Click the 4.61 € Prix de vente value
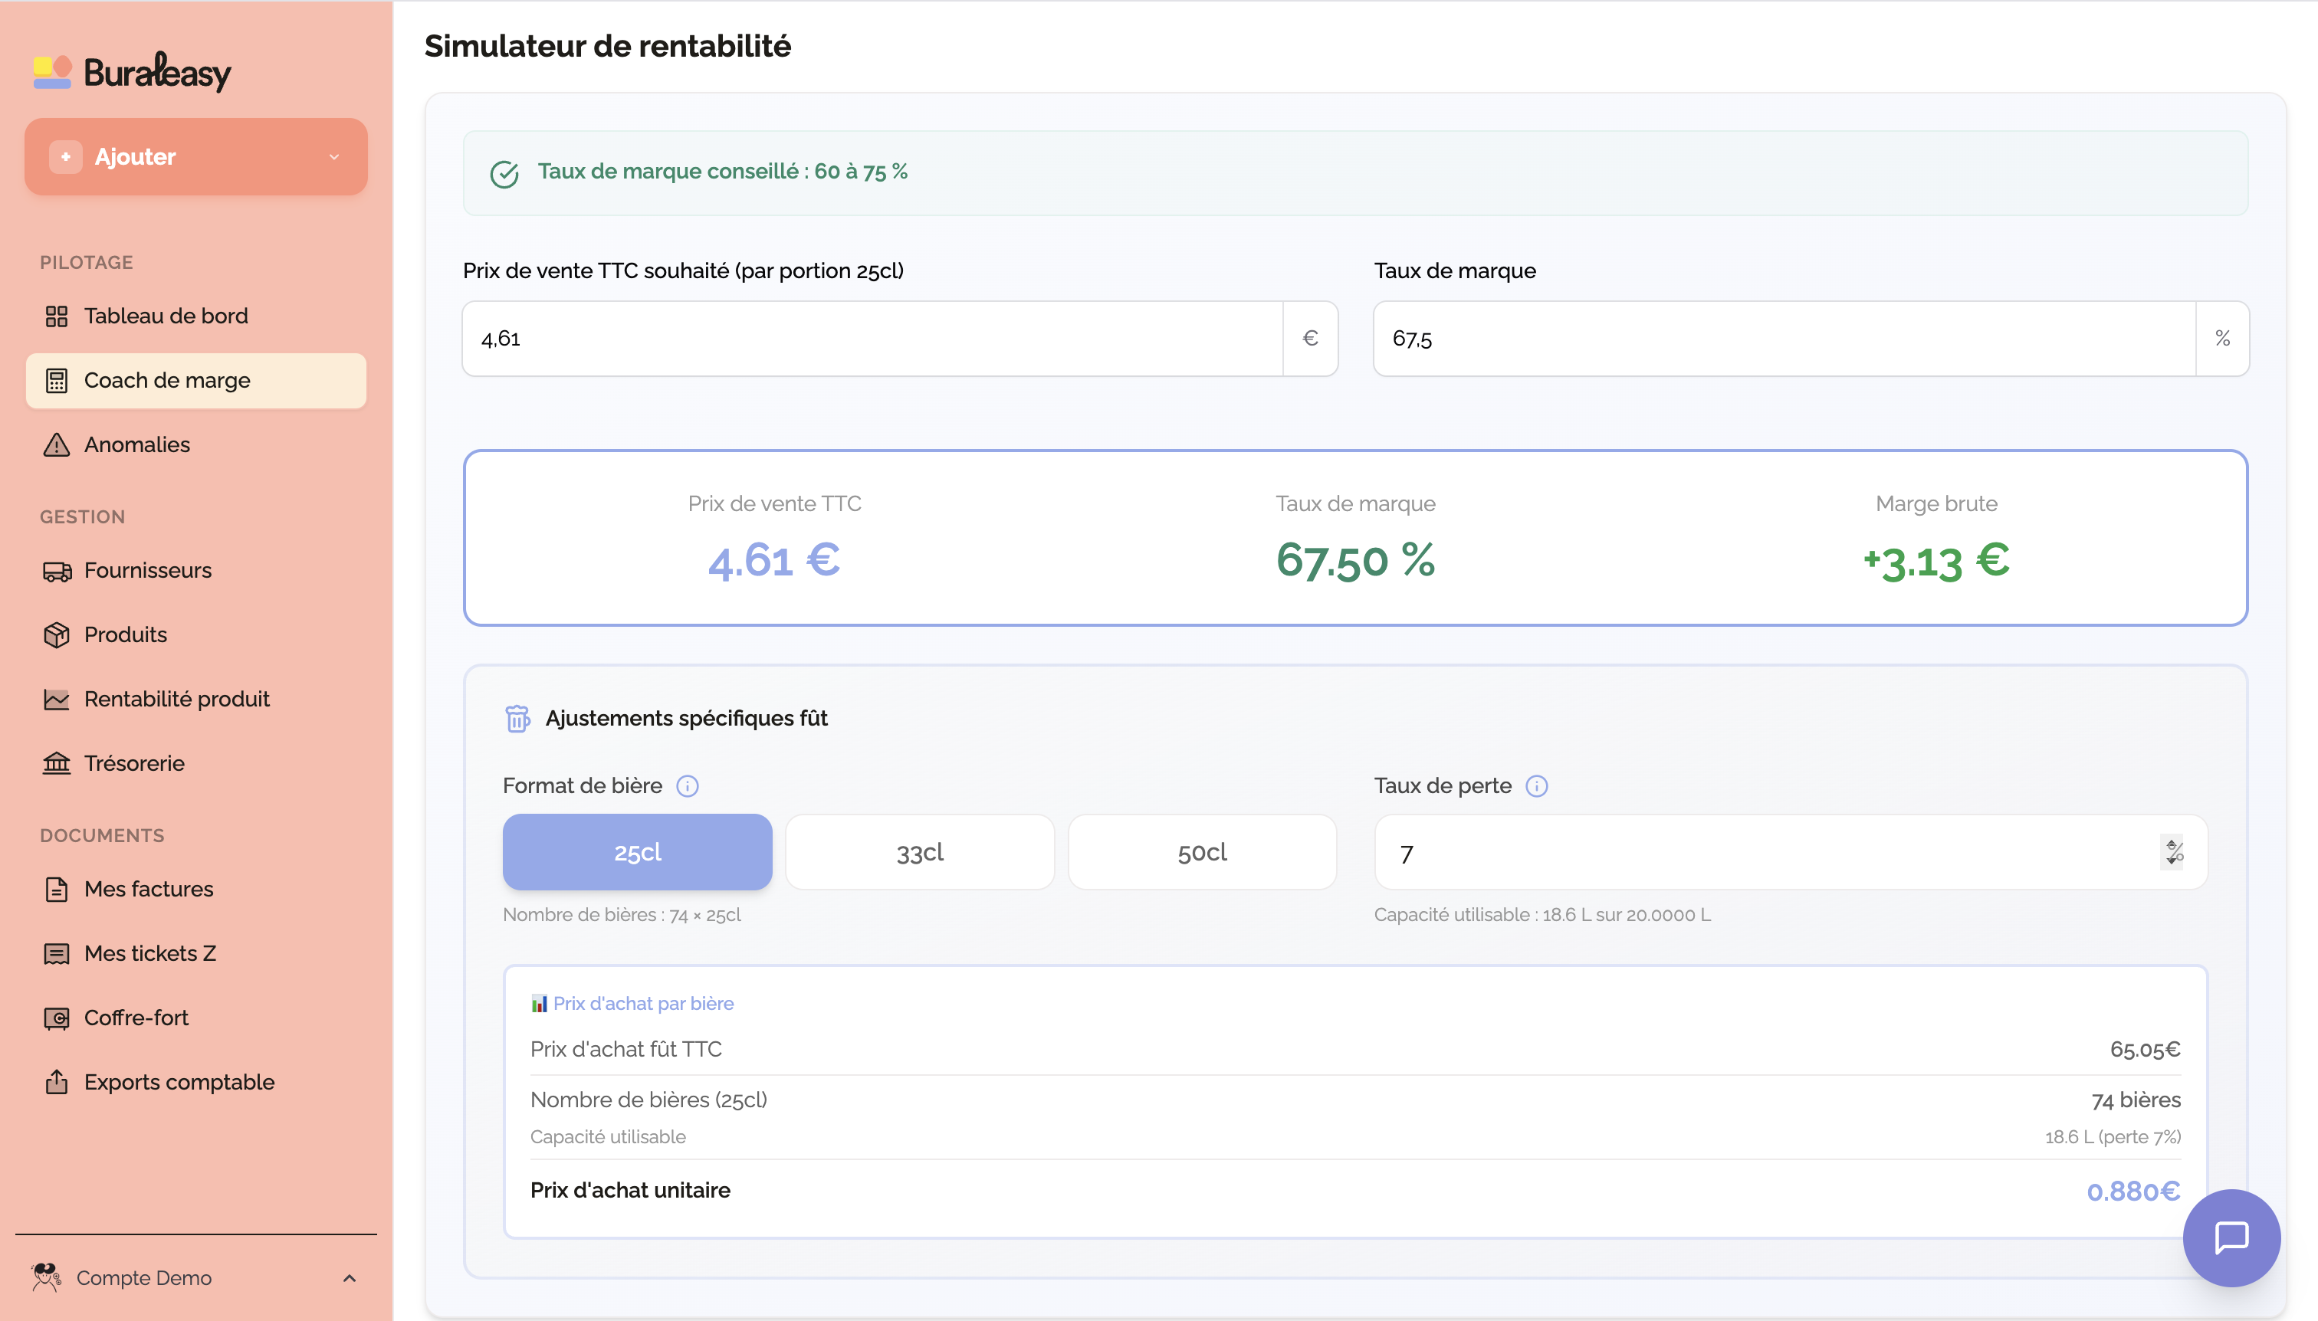This screenshot has width=2318, height=1321. tap(774, 560)
